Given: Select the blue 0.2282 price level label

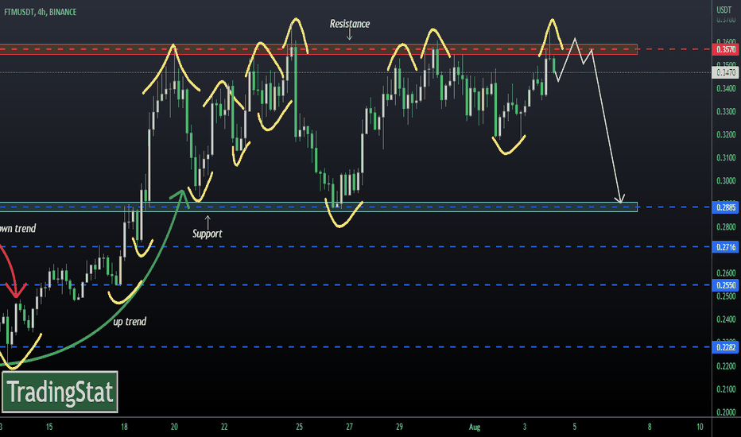Looking at the screenshot, I should click(x=725, y=347).
